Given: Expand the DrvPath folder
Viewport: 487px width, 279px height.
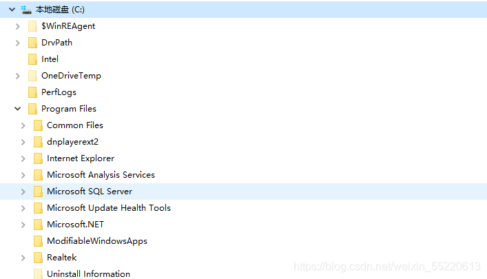Looking at the screenshot, I should coord(18,43).
